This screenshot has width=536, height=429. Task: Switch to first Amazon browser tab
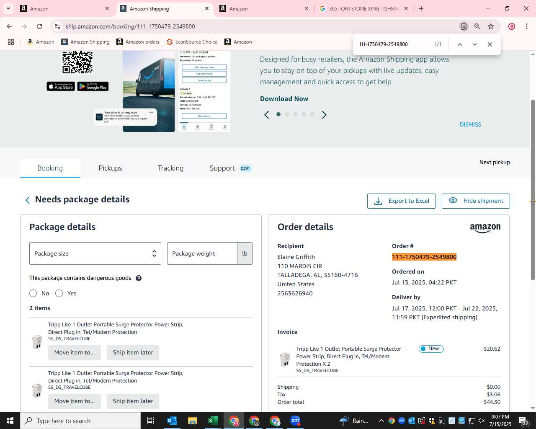(65, 8)
